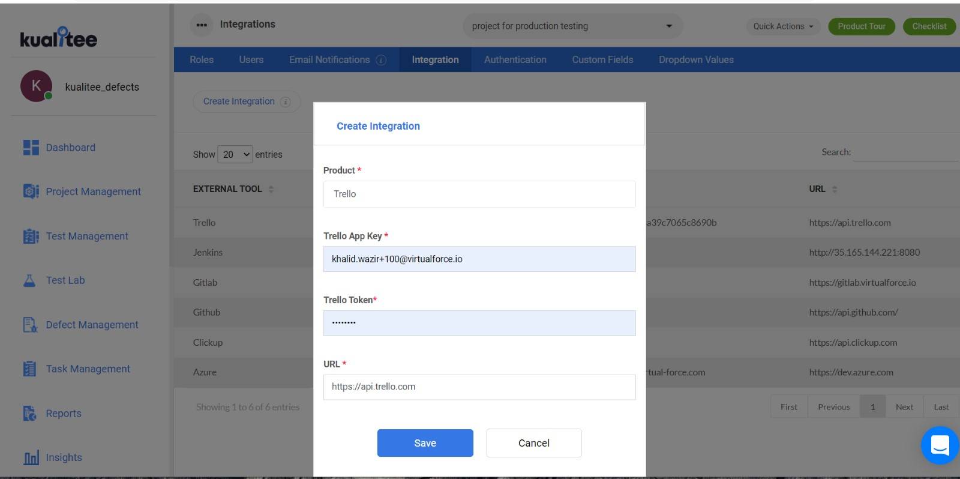Sort by URL column arrows

click(x=835, y=189)
